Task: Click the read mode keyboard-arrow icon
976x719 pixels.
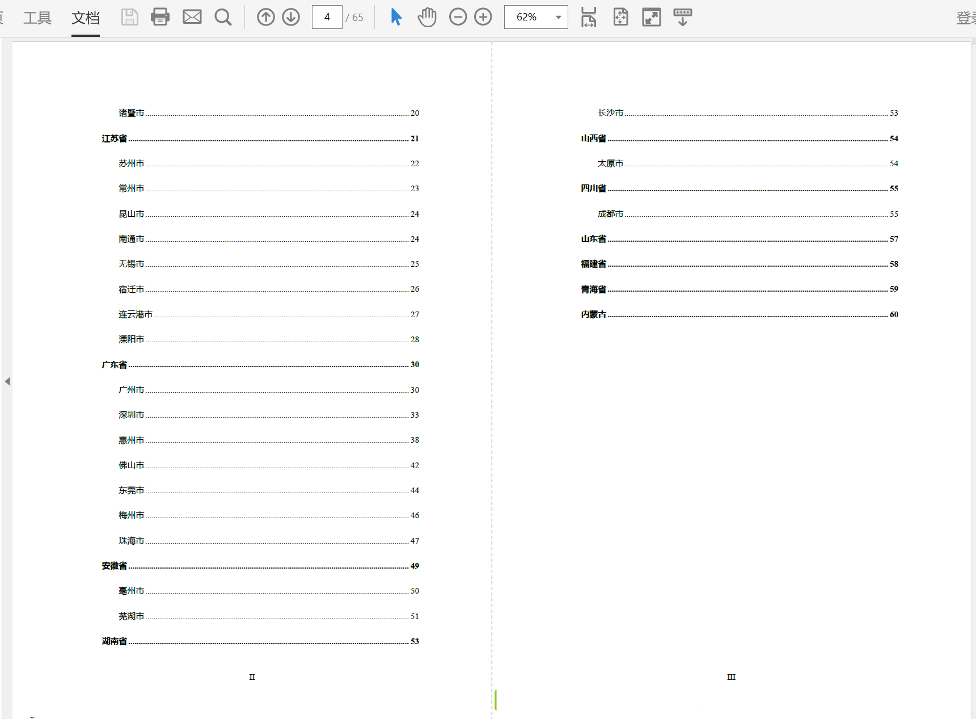Action: coord(683,17)
